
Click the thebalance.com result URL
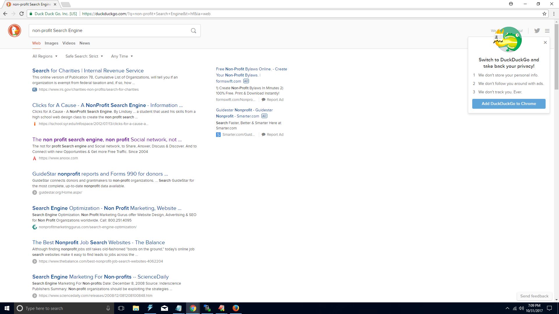point(101,261)
